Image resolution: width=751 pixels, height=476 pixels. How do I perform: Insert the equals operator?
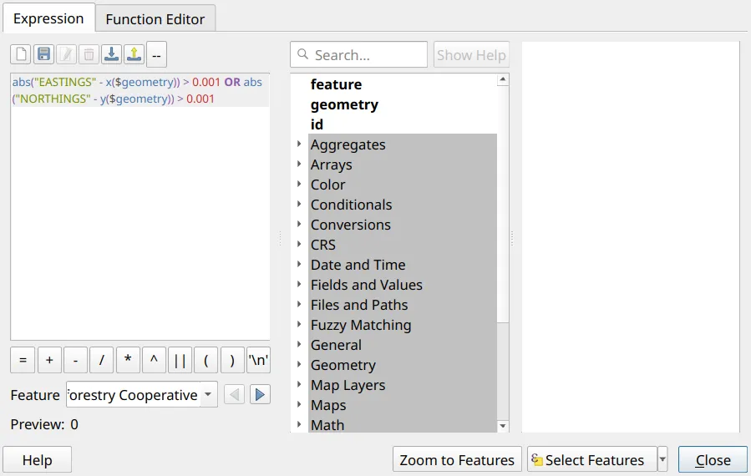(23, 360)
